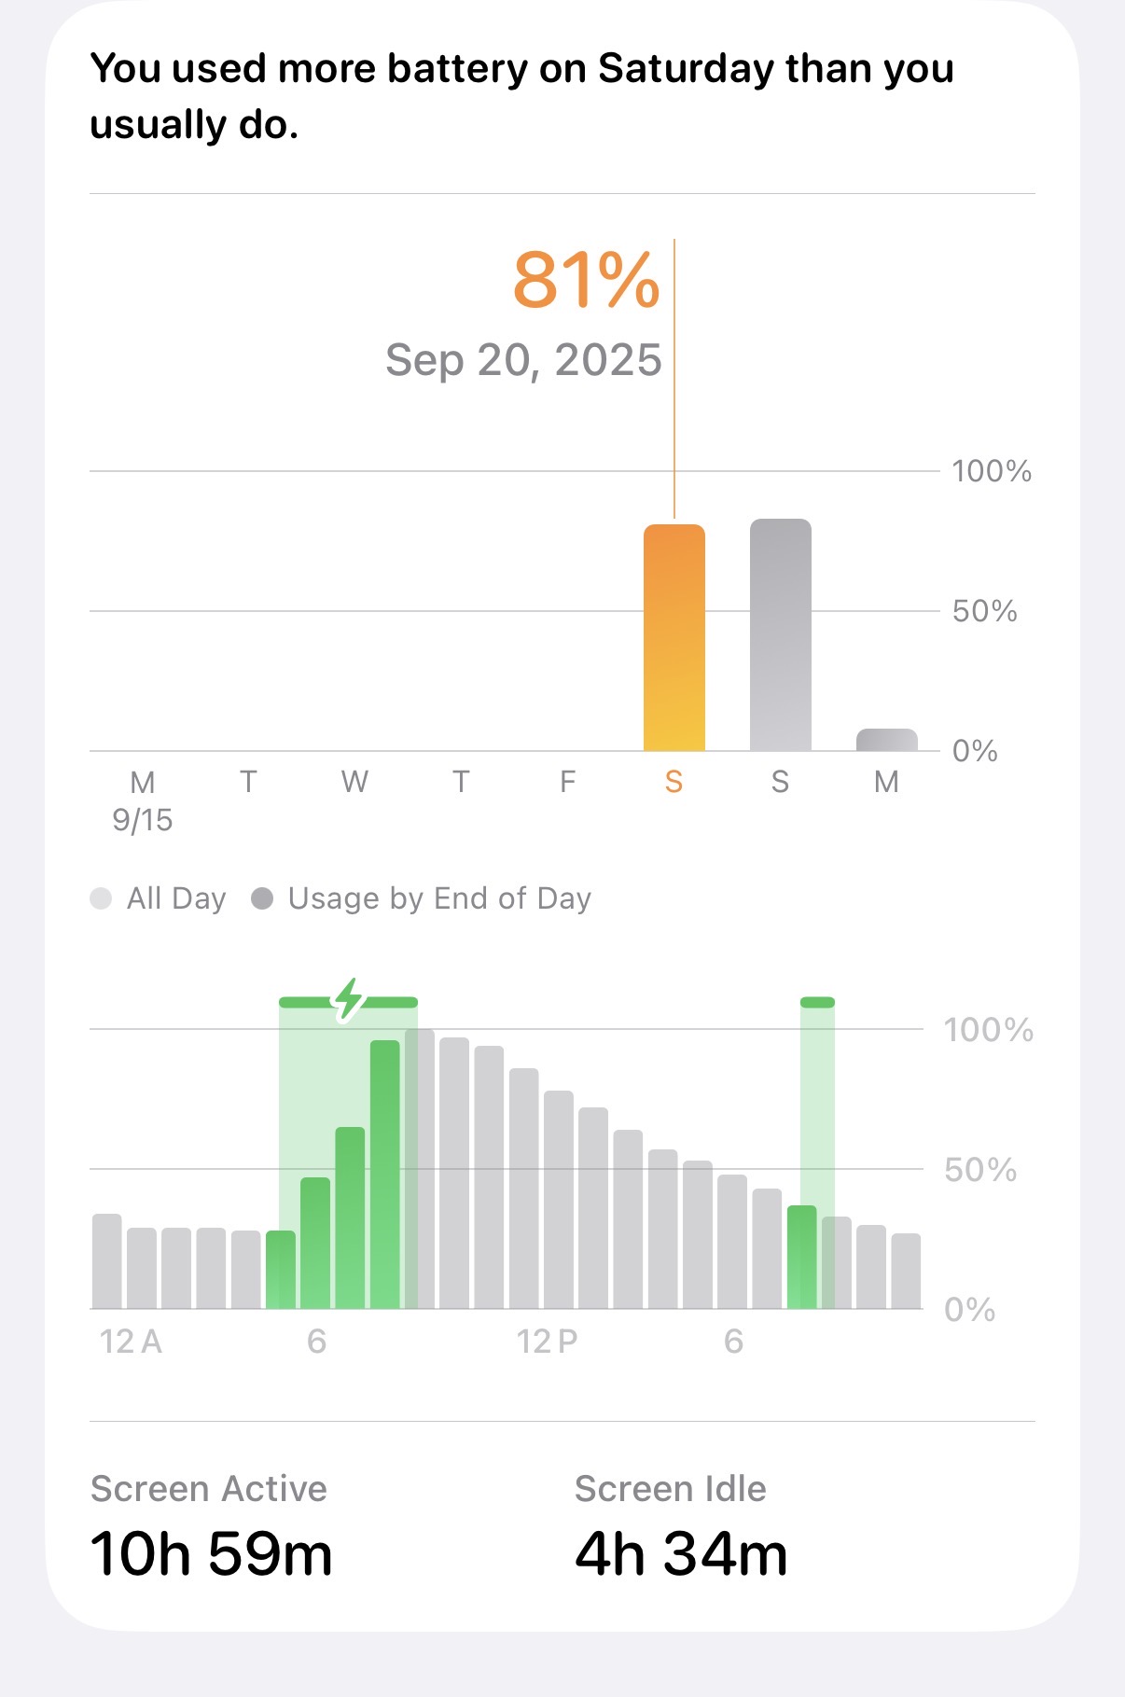Tap the Screen Active 10h 59m stat
1125x1697 pixels.
(211, 1526)
